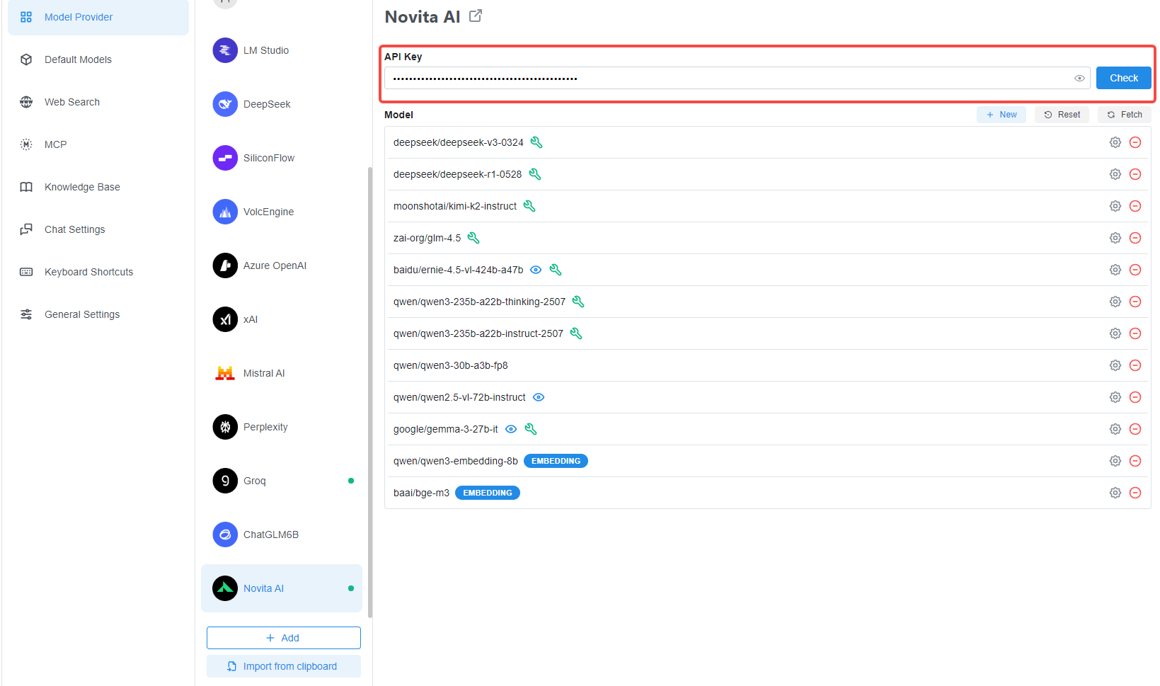Open settings for qwen3-30b-a3b-fp8
1160x686 pixels.
(x=1115, y=365)
